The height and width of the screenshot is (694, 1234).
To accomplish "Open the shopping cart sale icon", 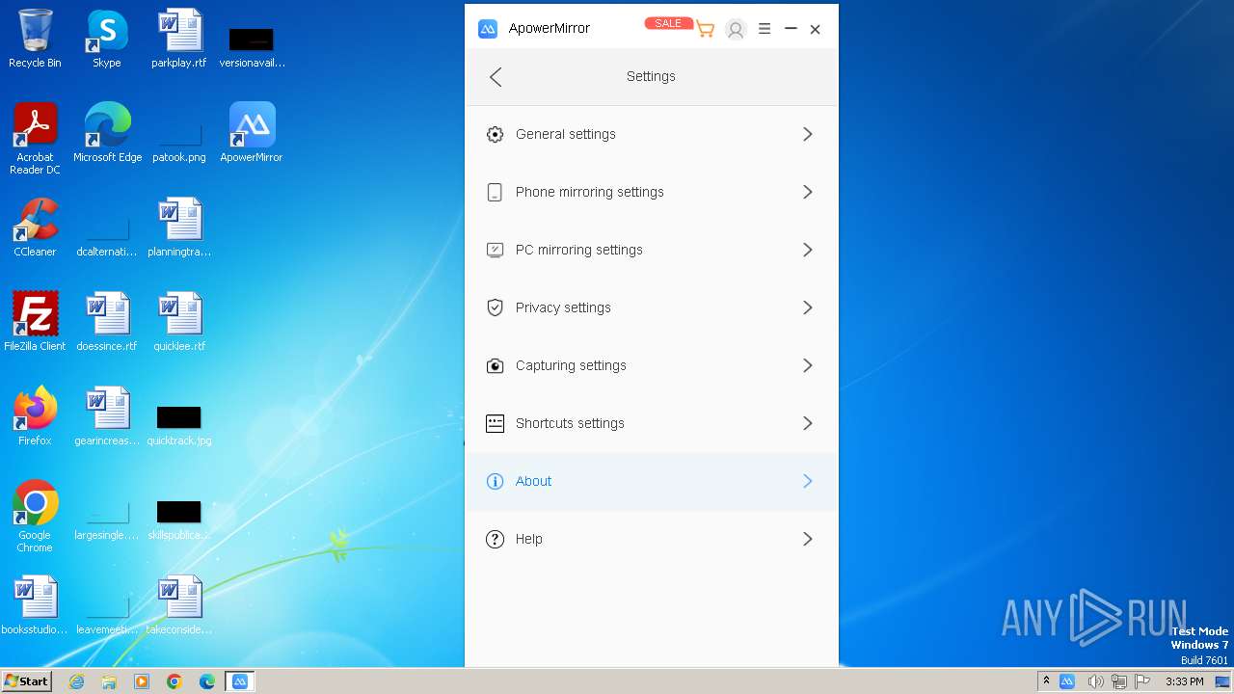I will pyautogui.click(x=706, y=30).
